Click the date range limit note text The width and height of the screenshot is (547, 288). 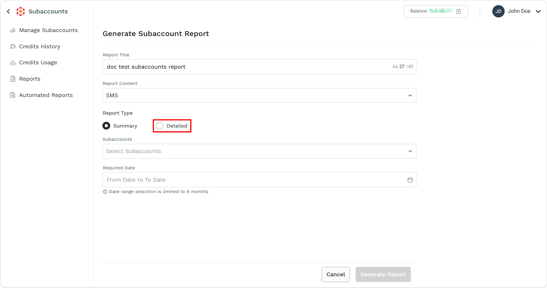158,192
